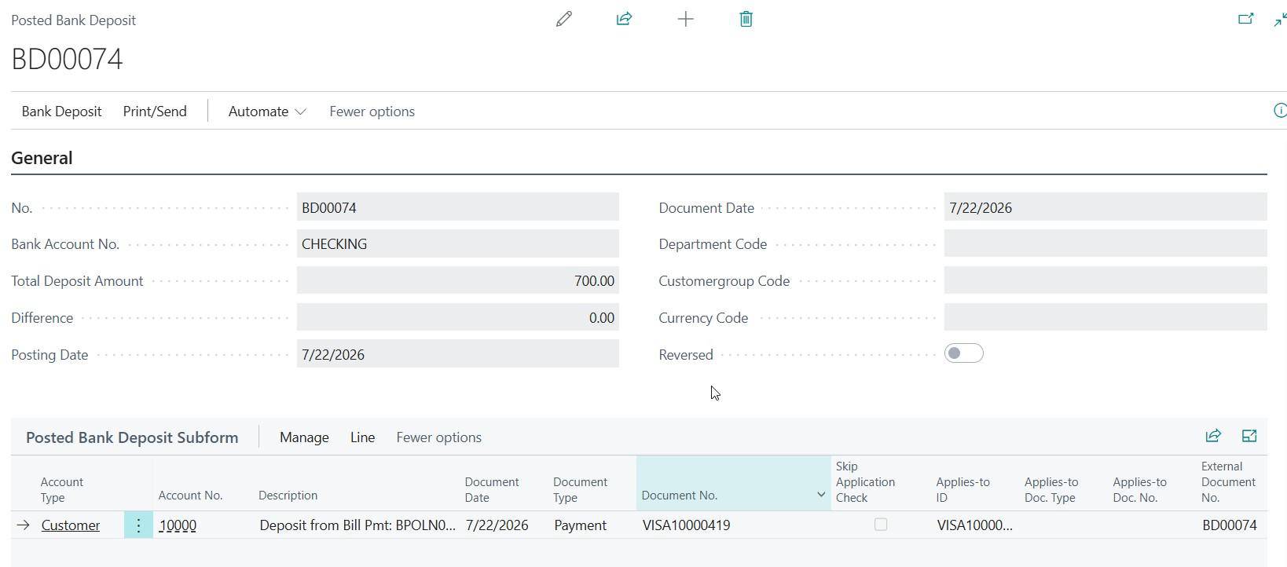Expand the Automate dropdown menu
The height and width of the screenshot is (567, 1287).
[x=267, y=112]
